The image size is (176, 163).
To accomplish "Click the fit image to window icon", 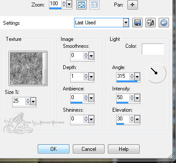I will click(x=81, y=5).
